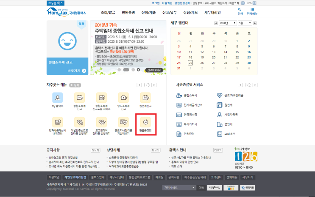
Task: Select 종합소득세 money bag service icon
Action: click(x=179, y=96)
